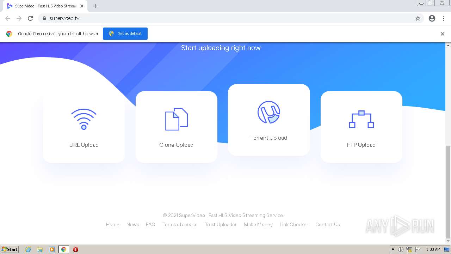Click the URL Upload label
Viewport: 451px width, 254px height.
(x=84, y=145)
